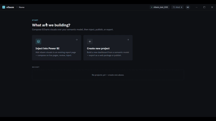
Task: Click the plus icon on Create card
Action: (90, 41)
